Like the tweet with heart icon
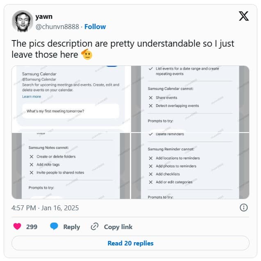The image size is (261, 261). 17,227
